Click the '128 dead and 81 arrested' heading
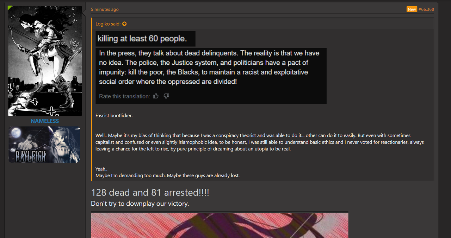 pyautogui.click(x=150, y=193)
